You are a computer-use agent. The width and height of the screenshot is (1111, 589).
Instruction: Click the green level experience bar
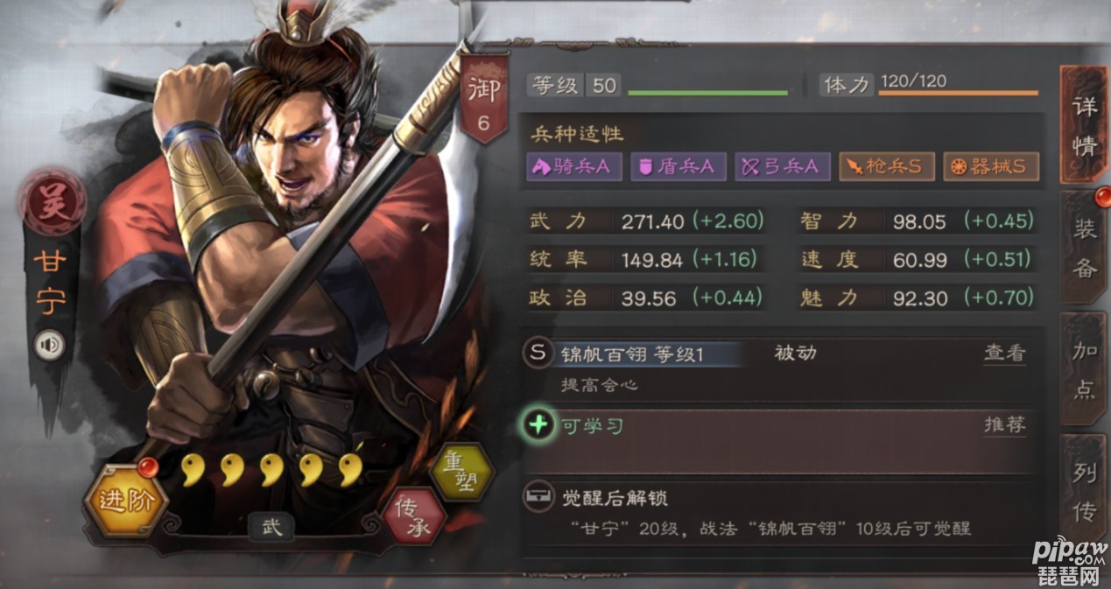click(x=708, y=92)
